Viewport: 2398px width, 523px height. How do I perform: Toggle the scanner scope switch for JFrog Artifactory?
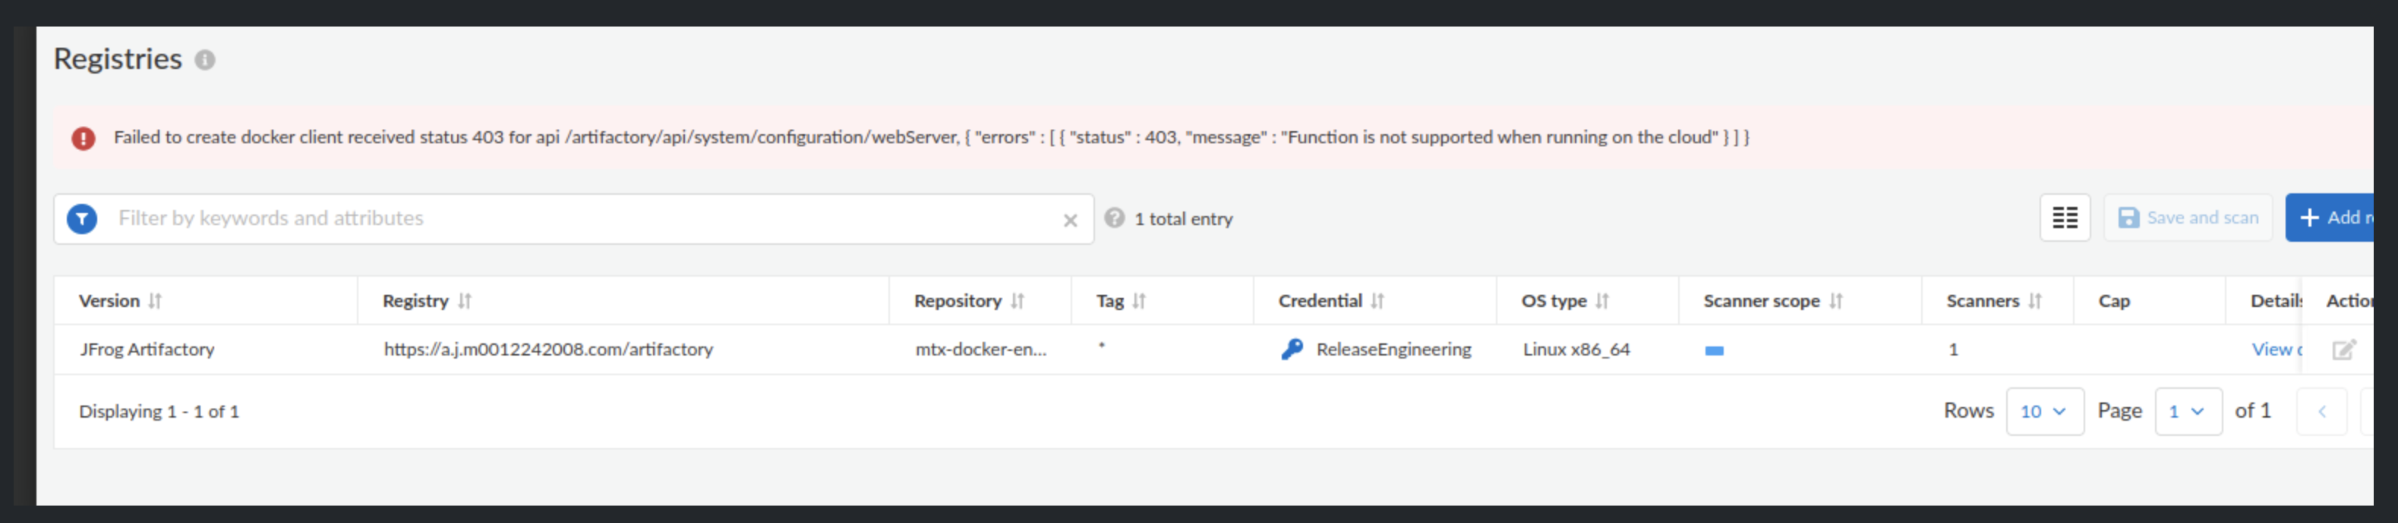click(1715, 350)
